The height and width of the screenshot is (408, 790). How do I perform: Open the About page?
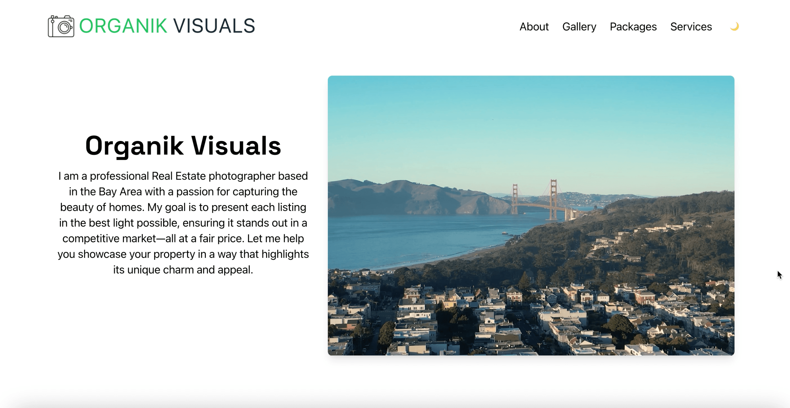[x=534, y=27]
